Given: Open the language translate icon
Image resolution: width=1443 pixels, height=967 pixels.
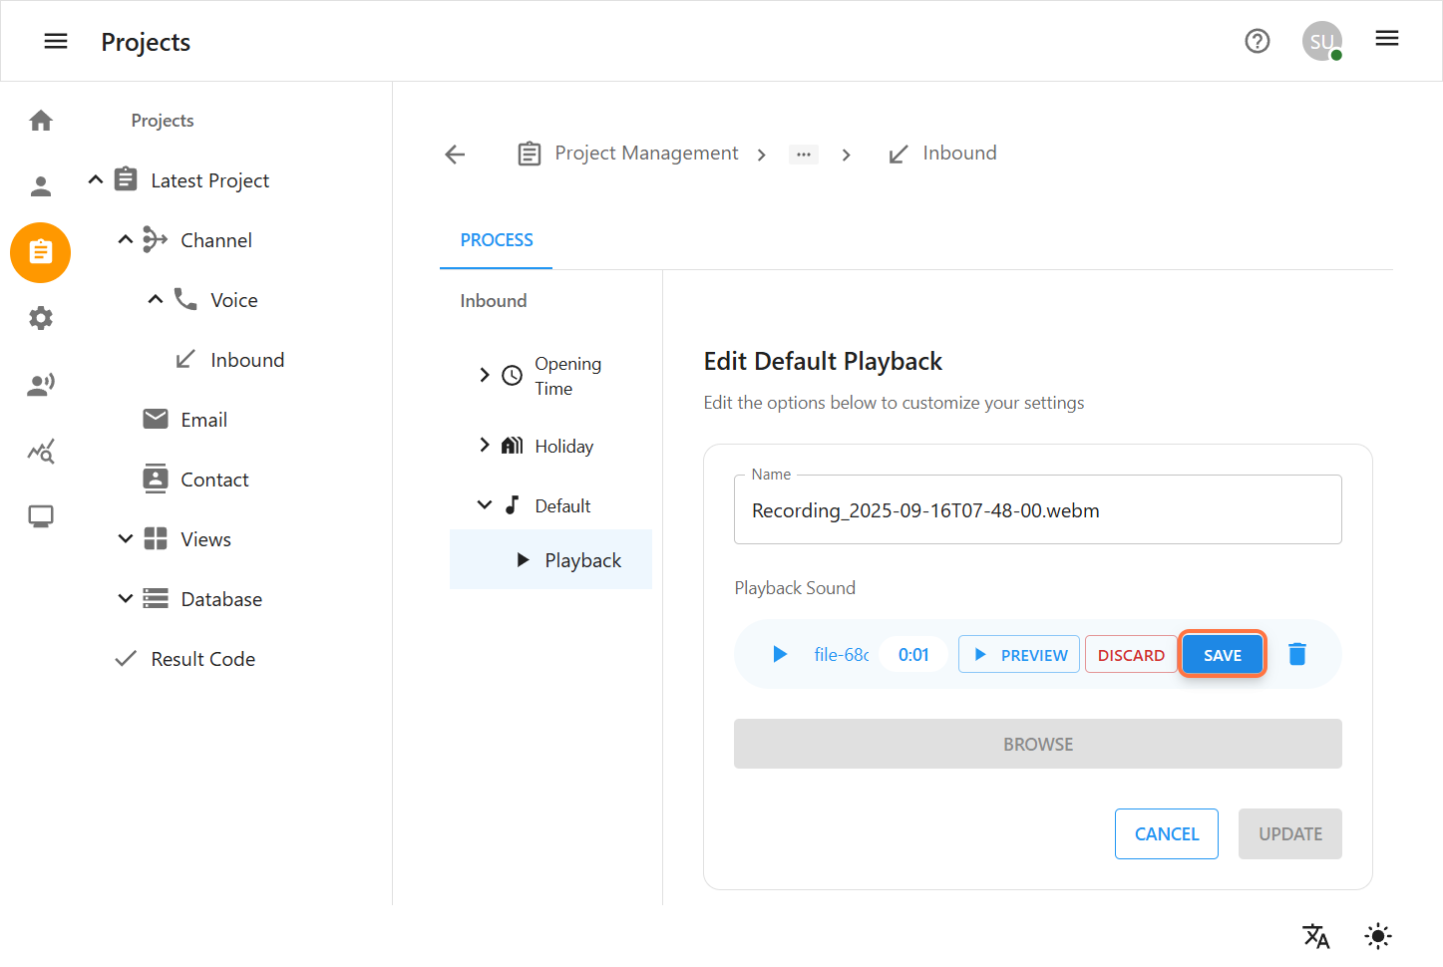Looking at the screenshot, I should 1315,935.
